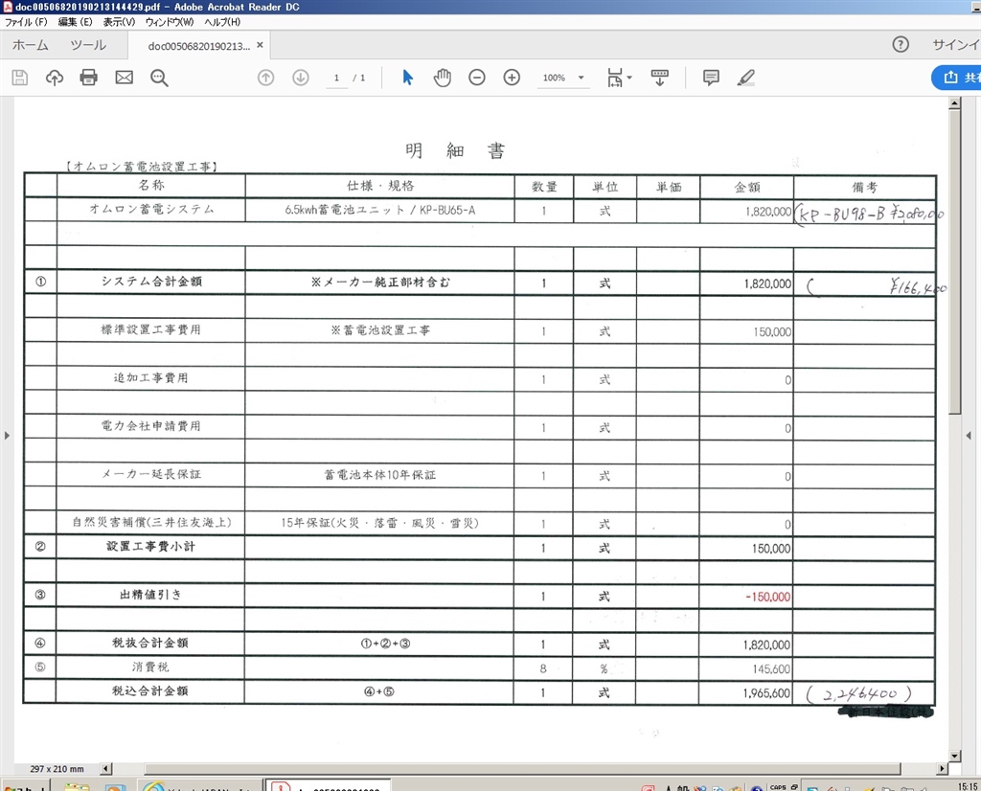
Task: Click the page number field
Action: pyautogui.click(x=336, y=78)
